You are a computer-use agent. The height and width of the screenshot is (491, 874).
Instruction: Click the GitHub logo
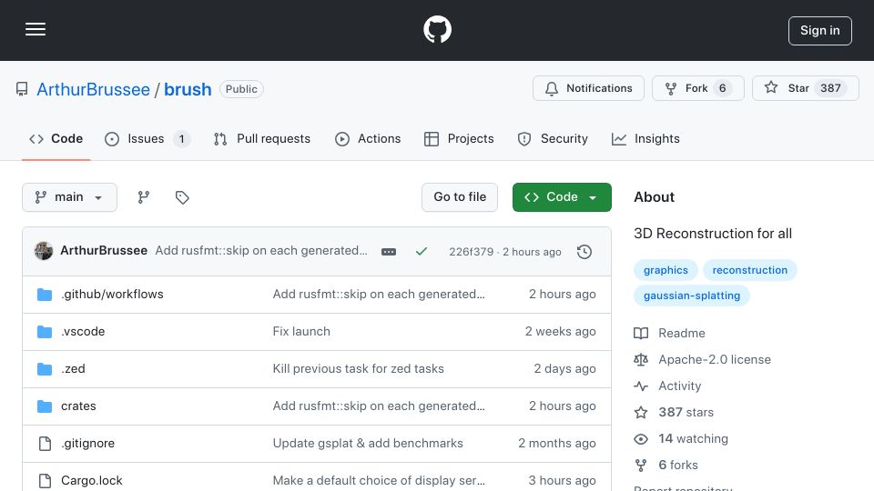click(437, 29)
